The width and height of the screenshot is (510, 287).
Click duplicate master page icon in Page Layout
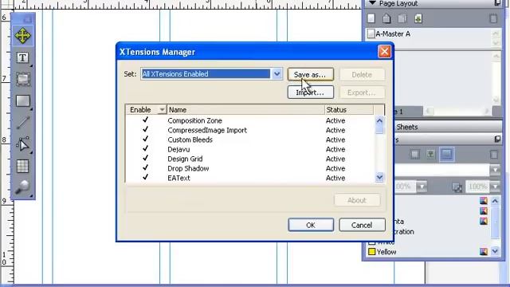[402, 18]
